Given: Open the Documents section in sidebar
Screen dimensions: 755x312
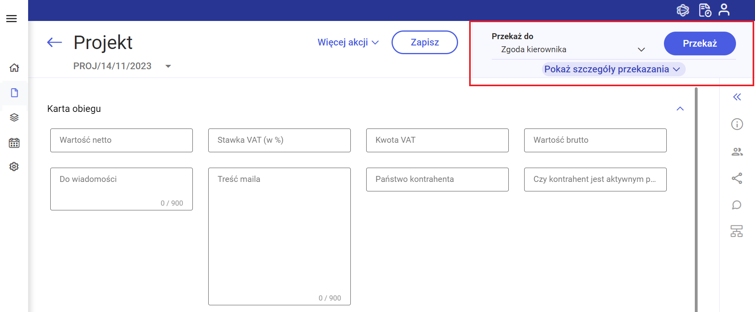Looking at the screenshot, I should [x=14, y=93].
